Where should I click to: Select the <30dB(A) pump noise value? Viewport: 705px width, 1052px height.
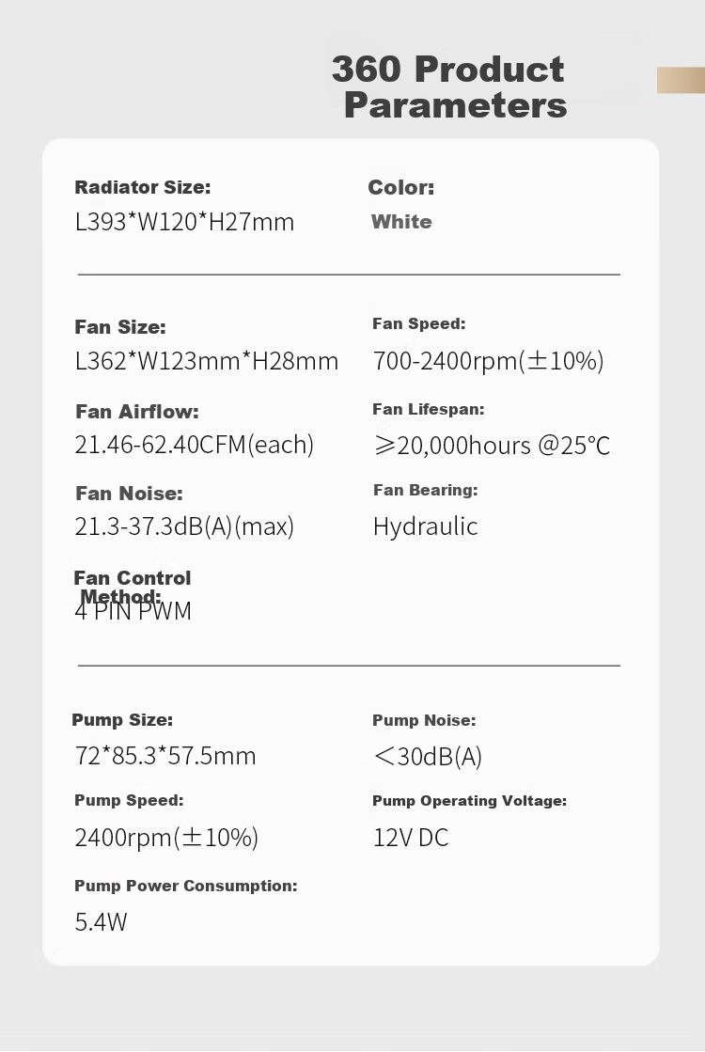point(428,756)
